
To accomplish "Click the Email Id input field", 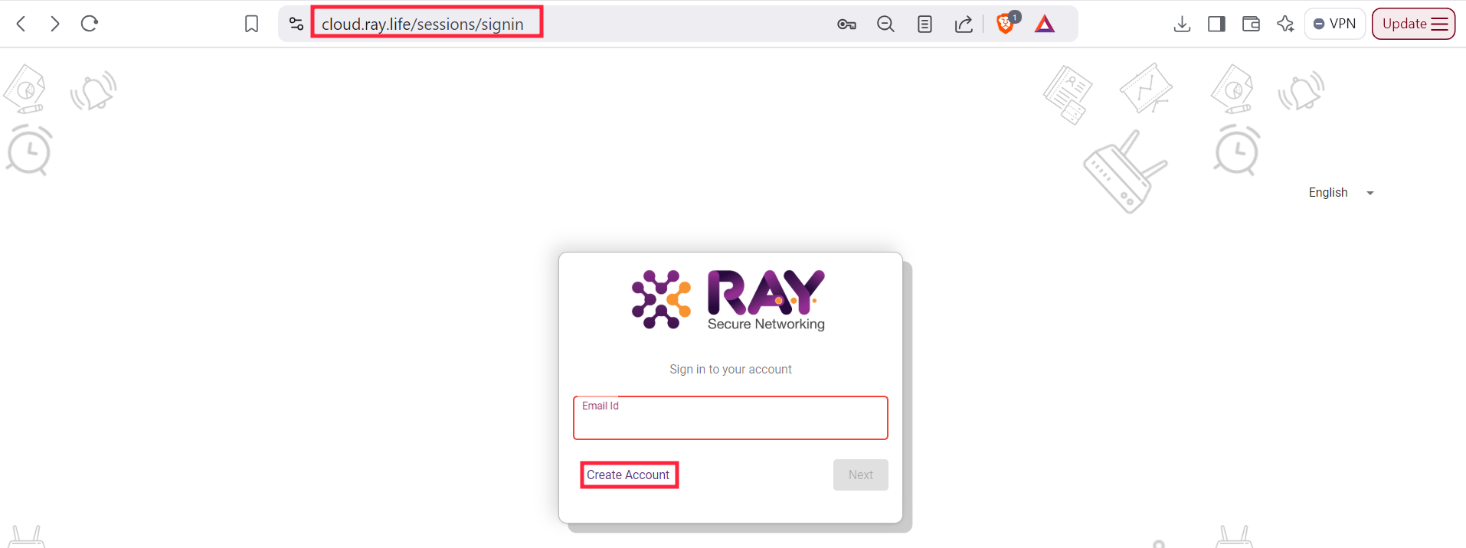I will [731, 418].
